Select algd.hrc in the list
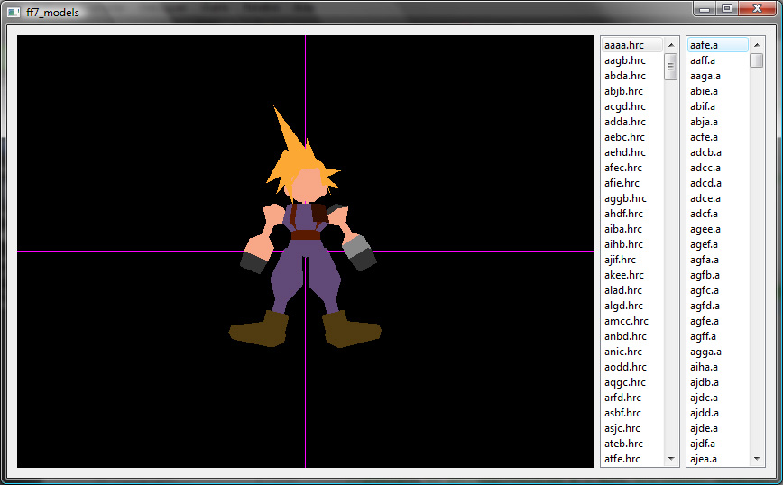This screenshot has width=783, height=485. 632,306
